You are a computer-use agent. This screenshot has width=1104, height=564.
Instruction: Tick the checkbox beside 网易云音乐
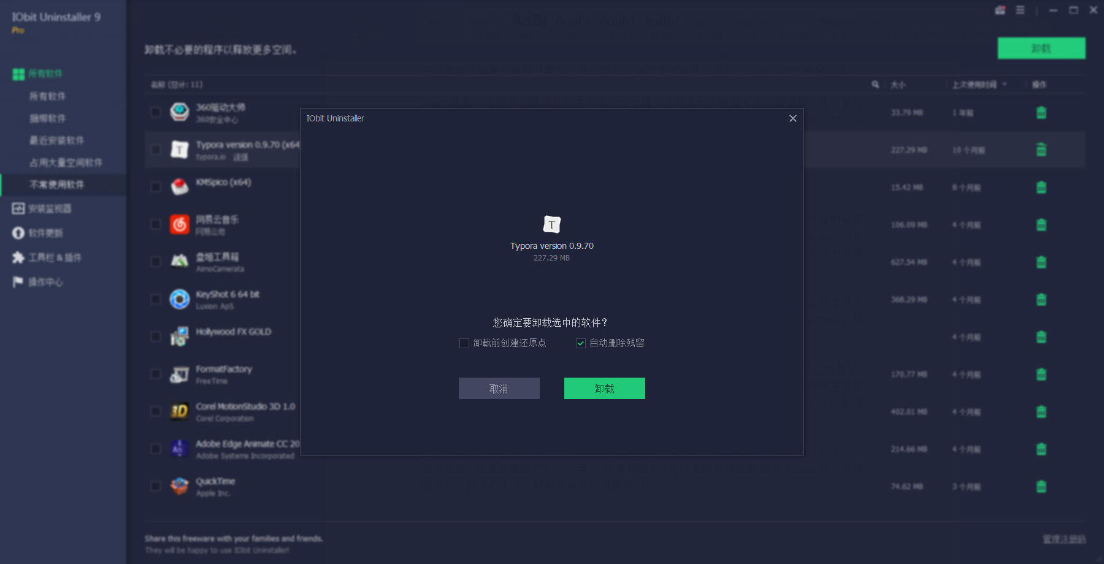(x=156, y=224)
